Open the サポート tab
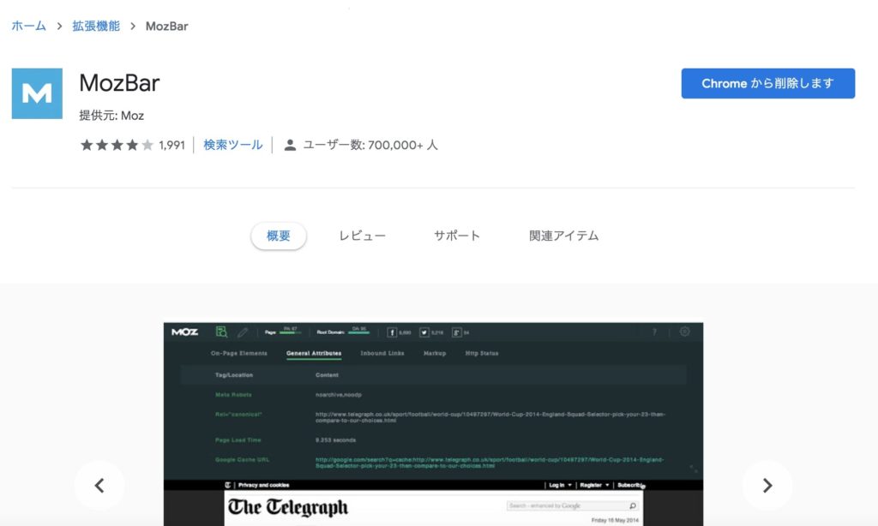 (x=457, y=236)
